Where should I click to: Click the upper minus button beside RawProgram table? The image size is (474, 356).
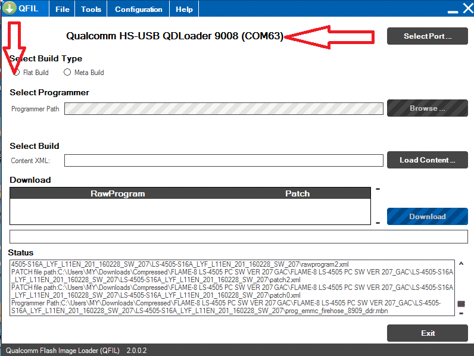378,189
